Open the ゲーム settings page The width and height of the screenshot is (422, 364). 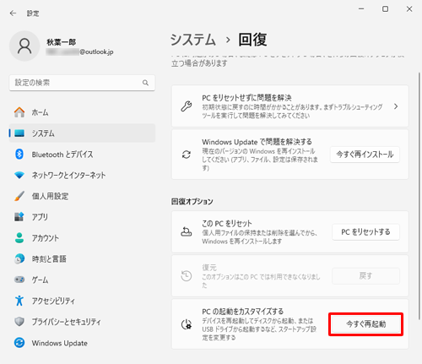pos(82,280)
